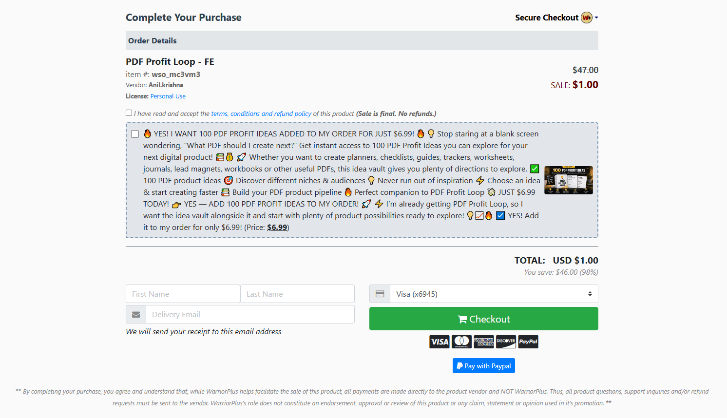Submit the order with the green Checkout button
Image resolution: width=727 pixels, height=418 pixels.
(x=484, y=319)
